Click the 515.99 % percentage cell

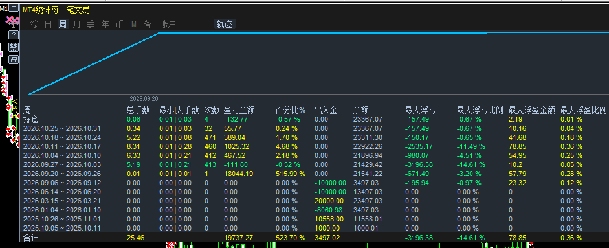point(291,174)
